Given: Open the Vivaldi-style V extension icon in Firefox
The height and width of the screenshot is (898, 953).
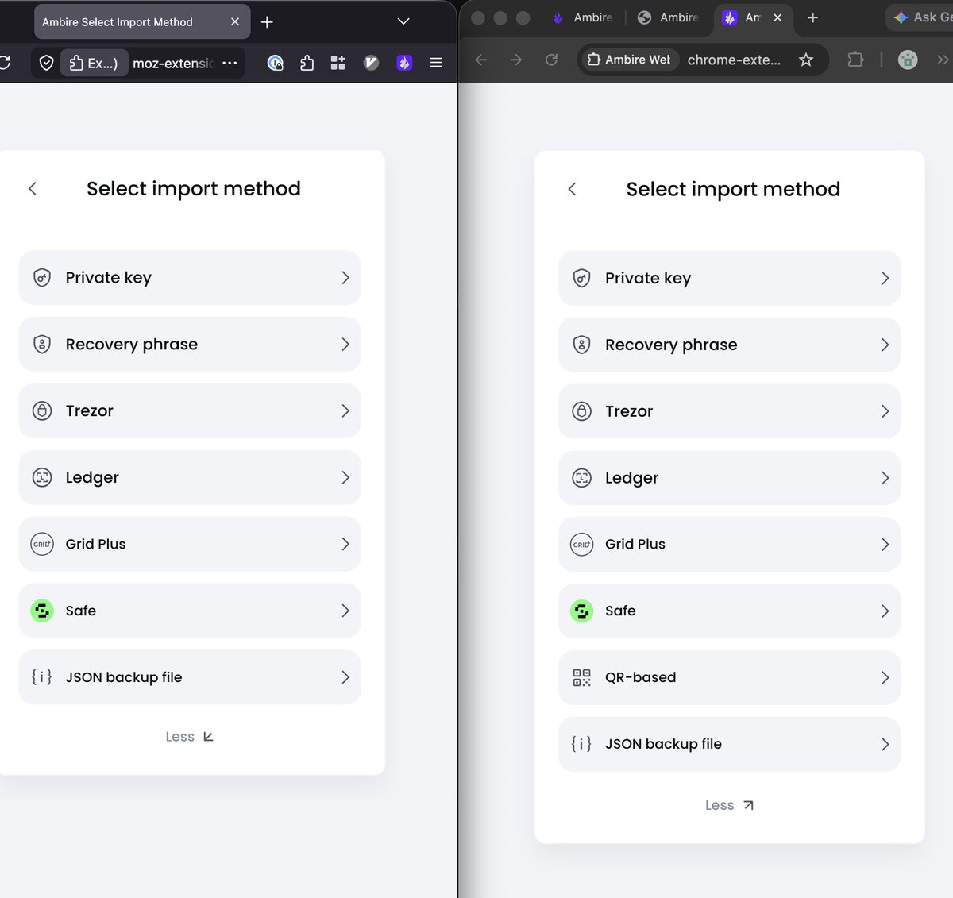Looking at the screenshot, I should [x=371, y=63].
